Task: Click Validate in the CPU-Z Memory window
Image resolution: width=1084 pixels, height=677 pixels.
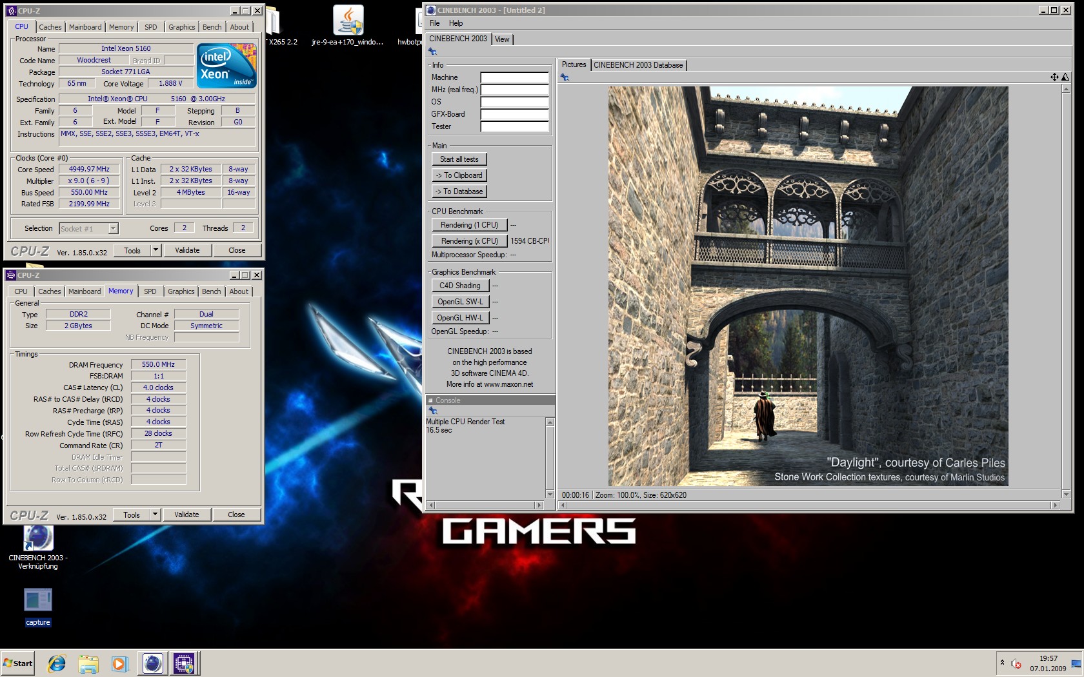Action: tap(186, 515)
